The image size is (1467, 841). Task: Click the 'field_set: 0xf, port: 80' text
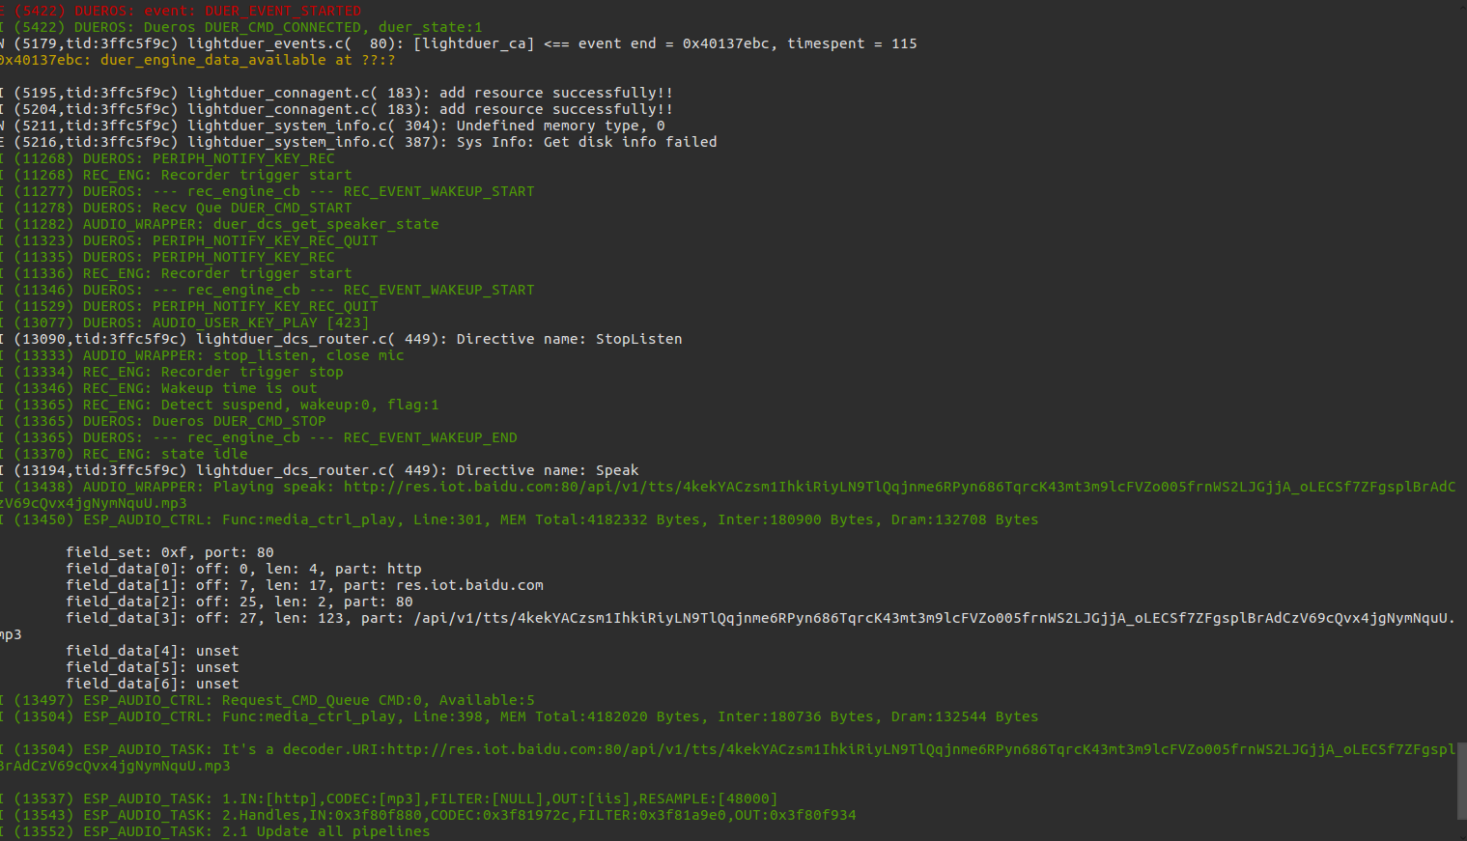point(170,552)
